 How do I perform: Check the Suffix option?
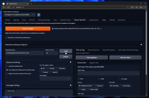(x=99, y=79)
